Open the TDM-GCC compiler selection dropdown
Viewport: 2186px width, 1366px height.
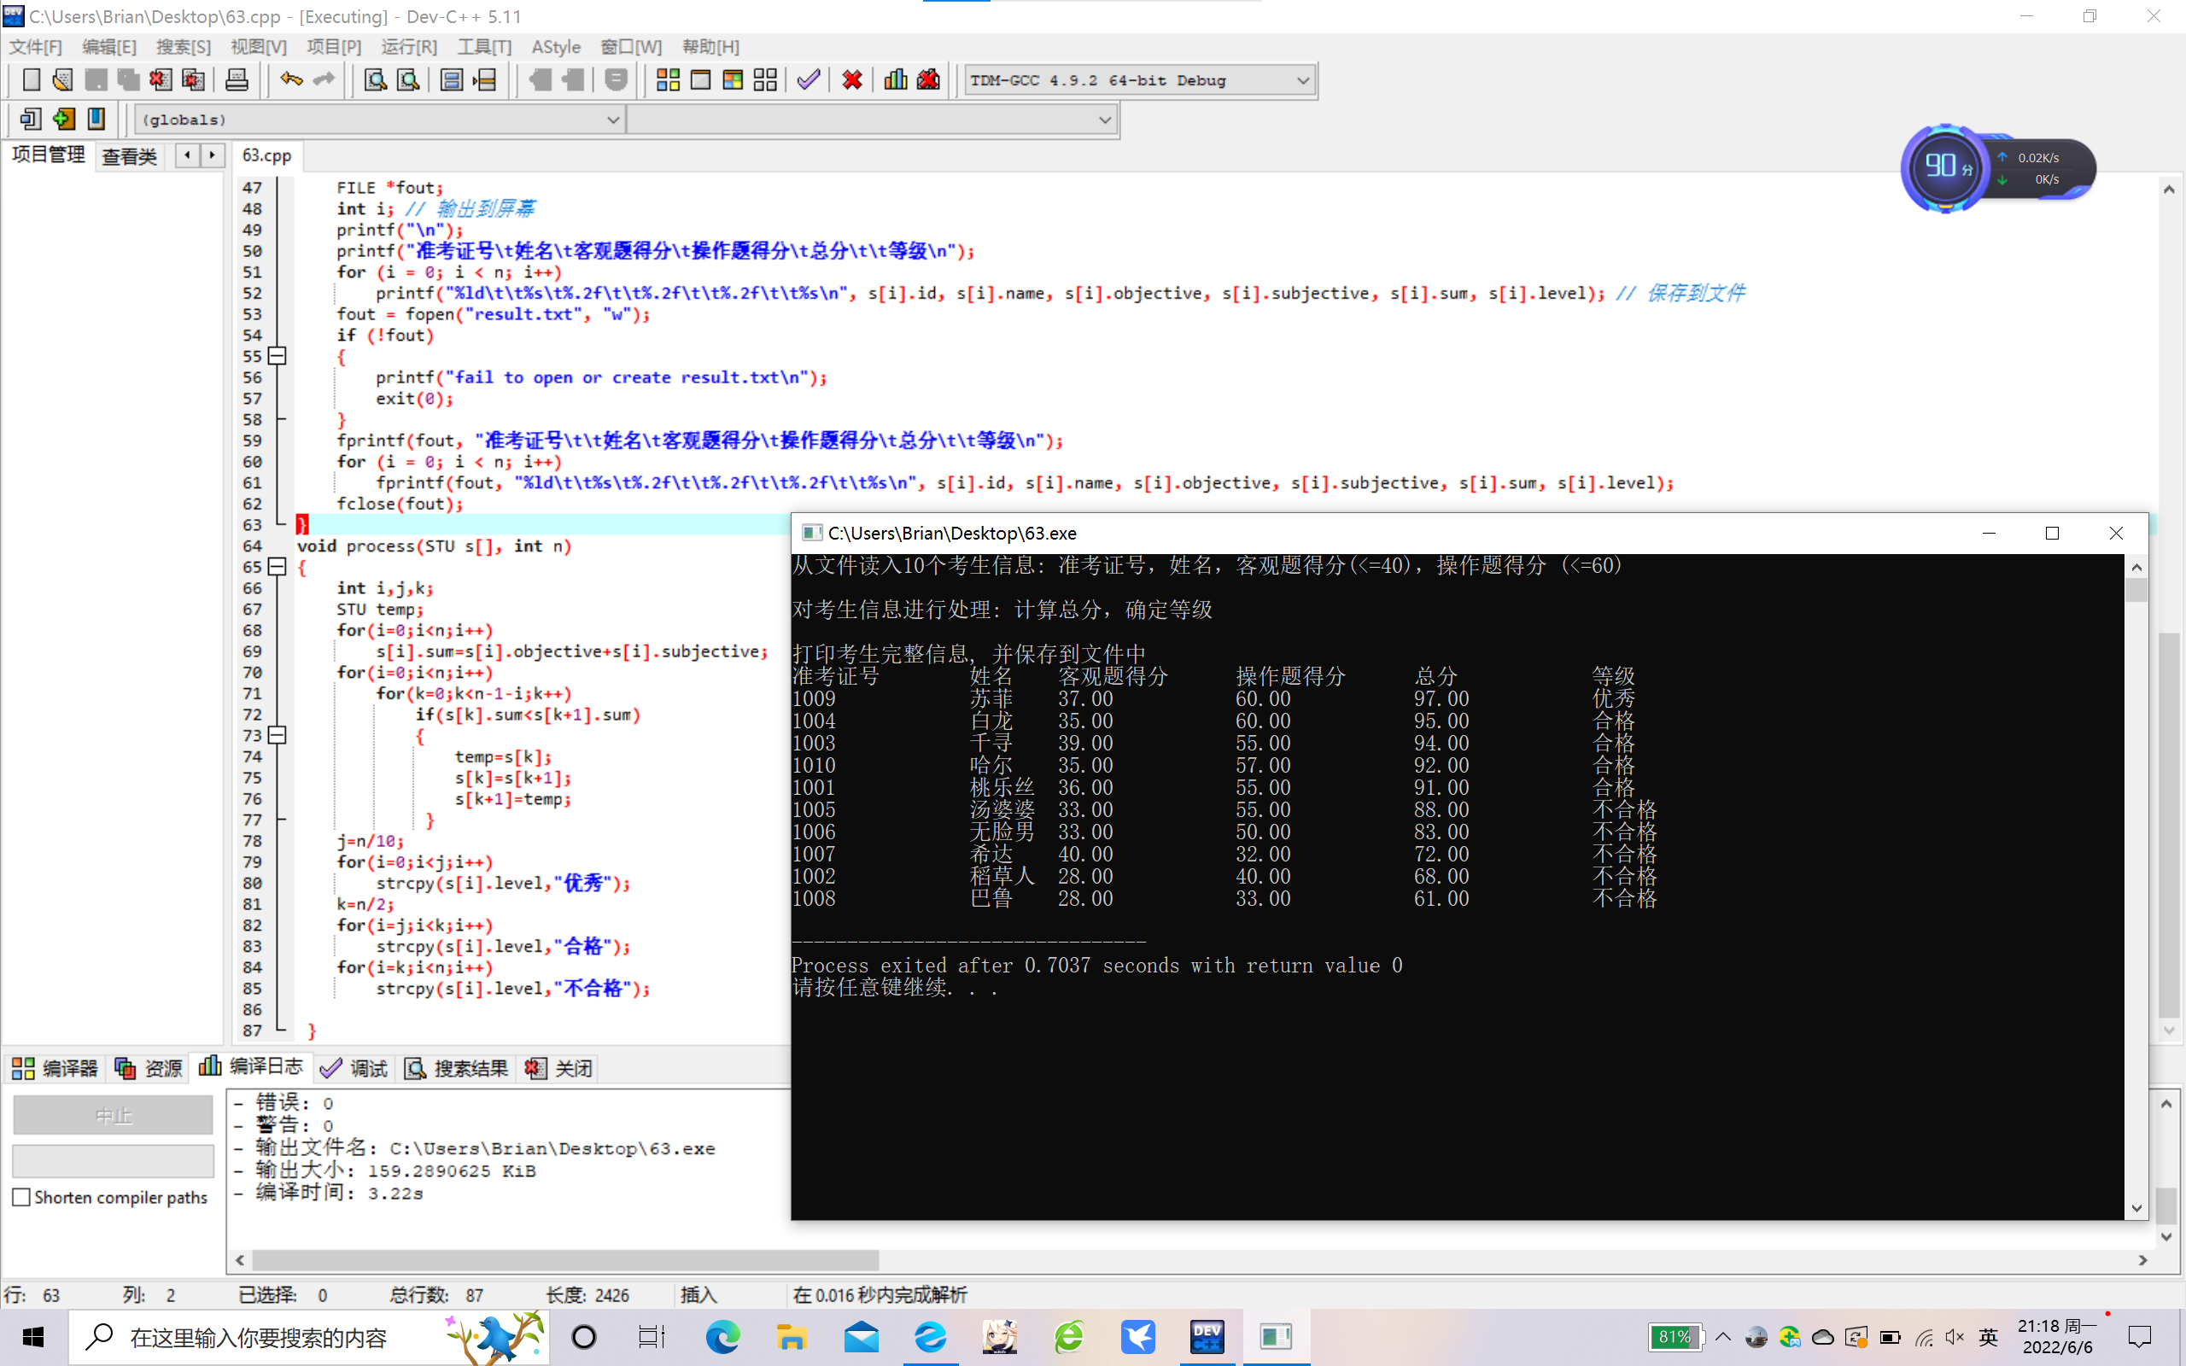coord(1301,80)
